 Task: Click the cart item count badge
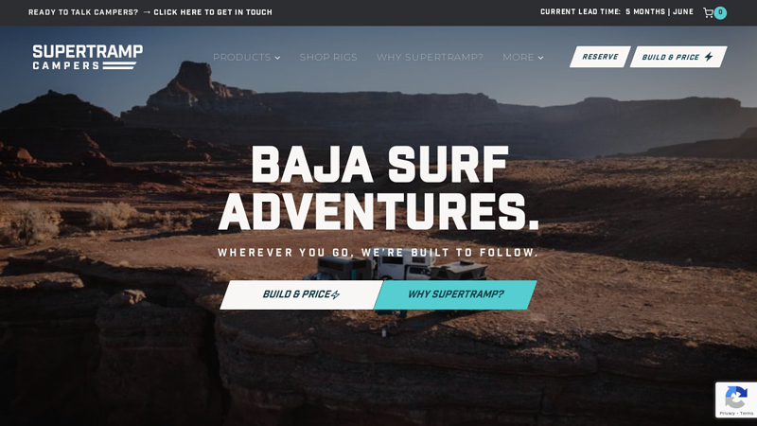click(720, 12)
